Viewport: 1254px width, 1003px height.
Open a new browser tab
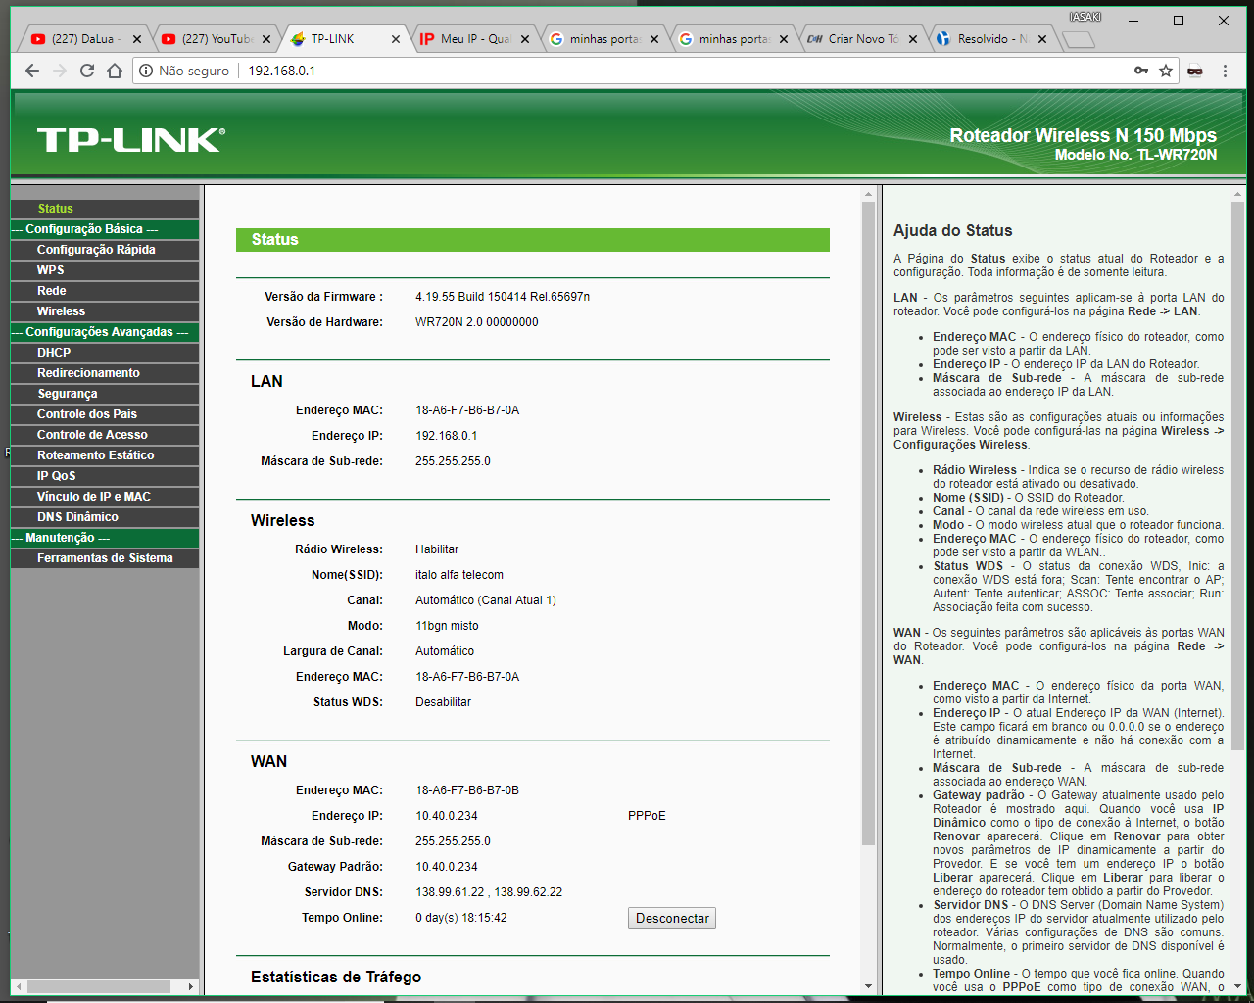(x=1079, y=39)
